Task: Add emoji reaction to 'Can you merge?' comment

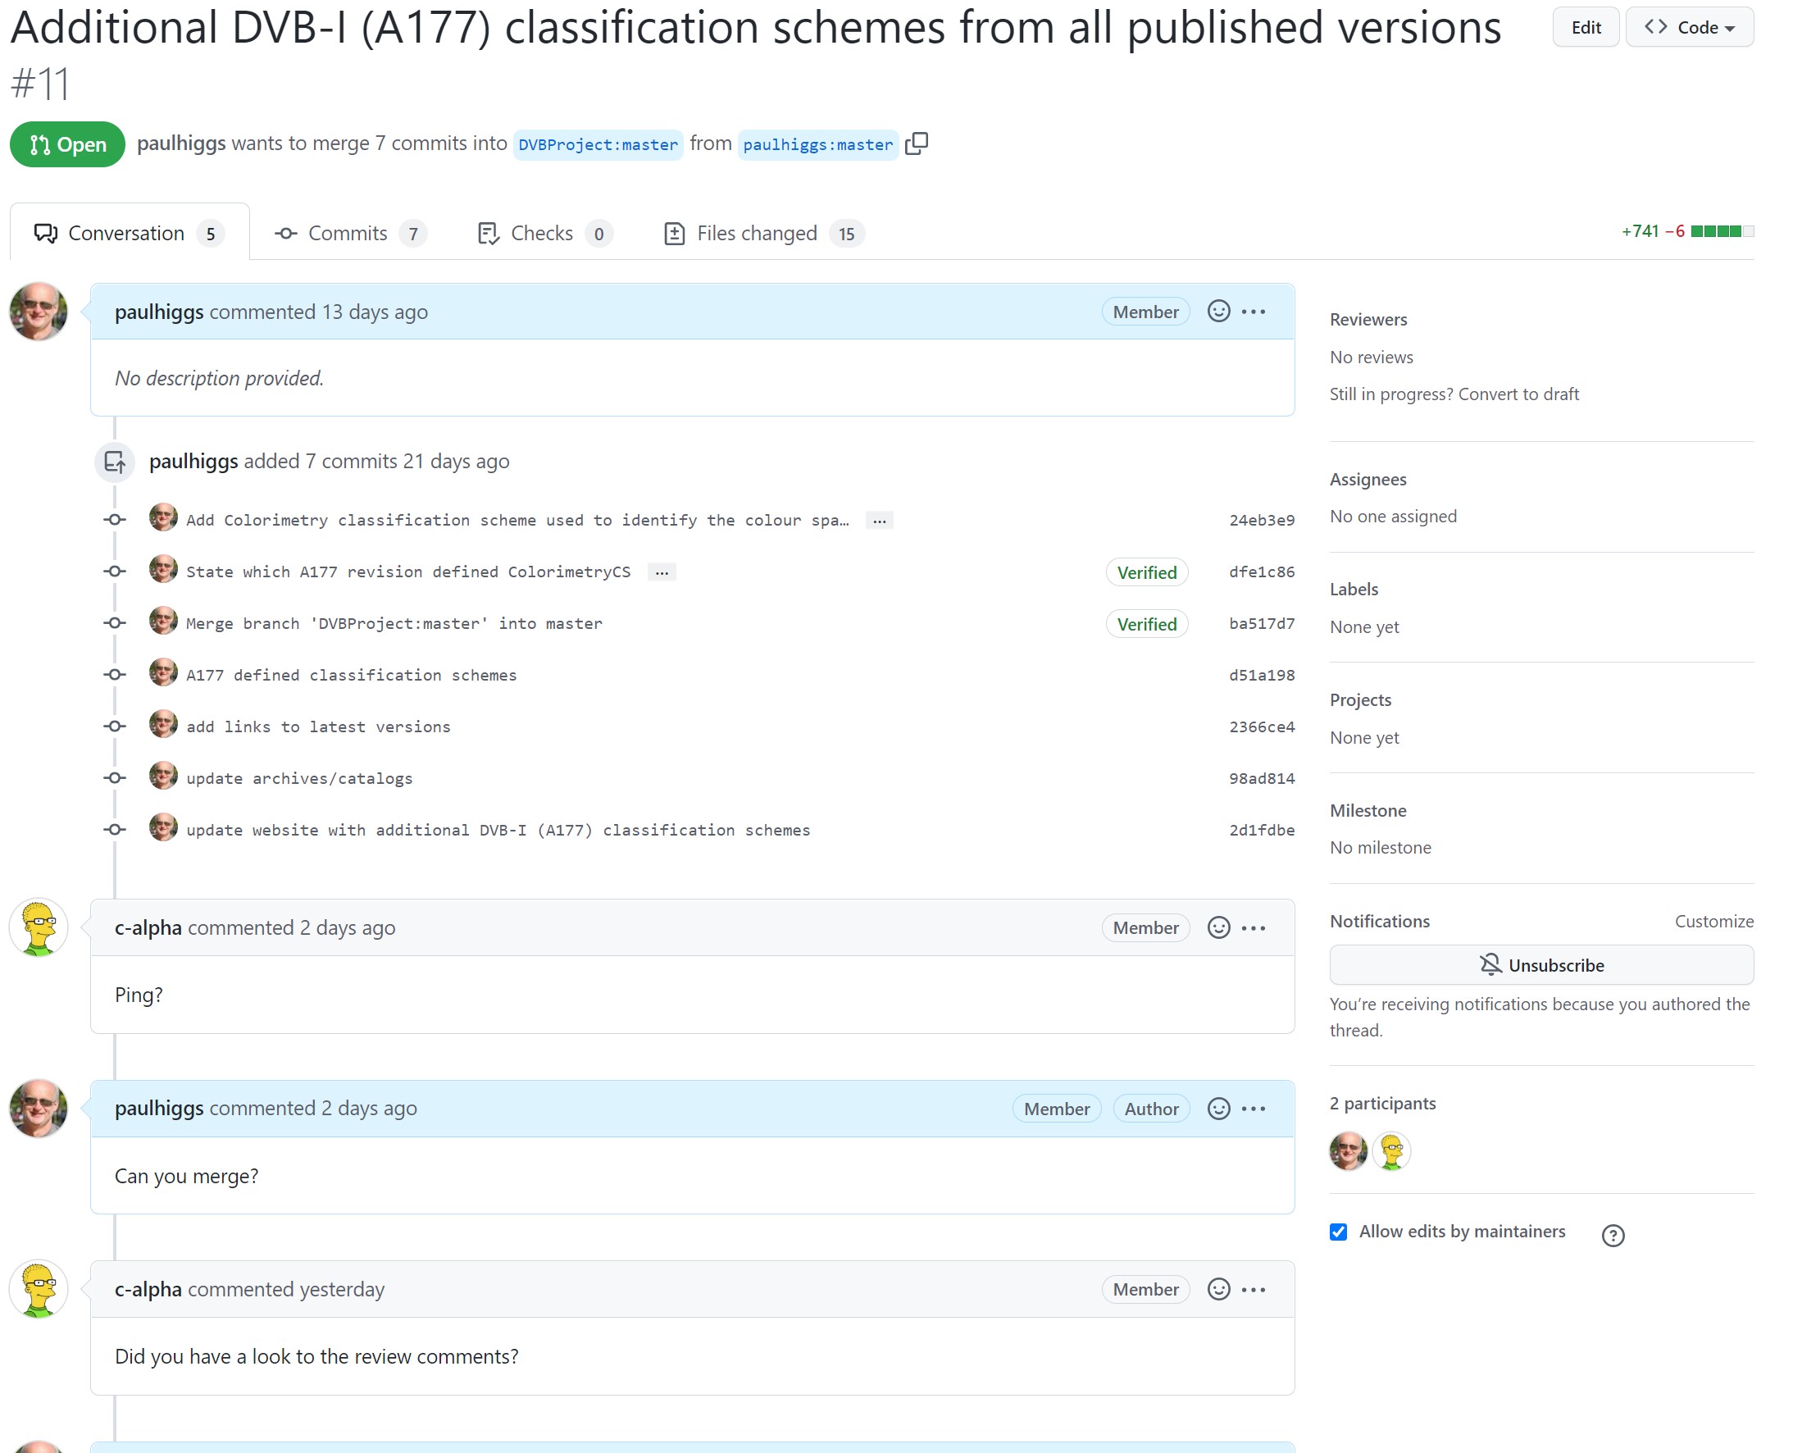Action: coord(1218,1108)
